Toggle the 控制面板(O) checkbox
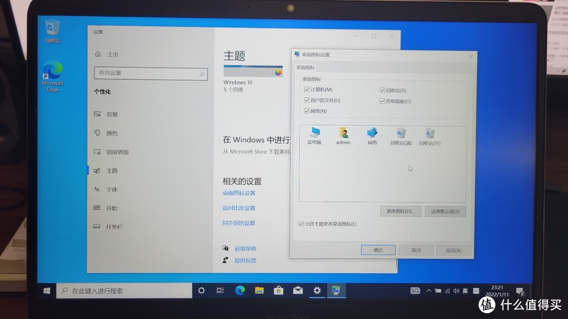Viewport: 568px width, 319px height. [382, 101]
